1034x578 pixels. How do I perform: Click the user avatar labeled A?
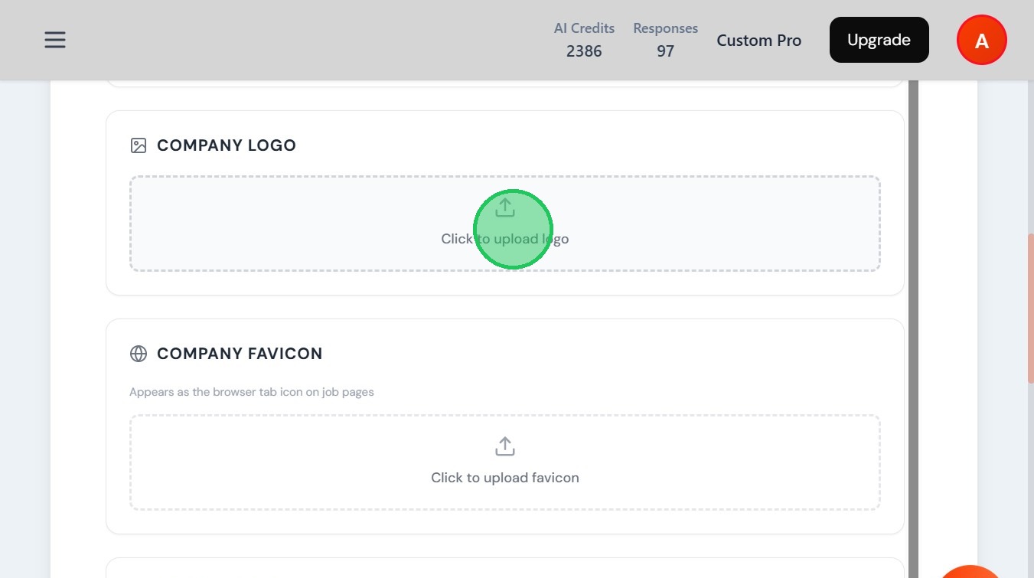981,41
